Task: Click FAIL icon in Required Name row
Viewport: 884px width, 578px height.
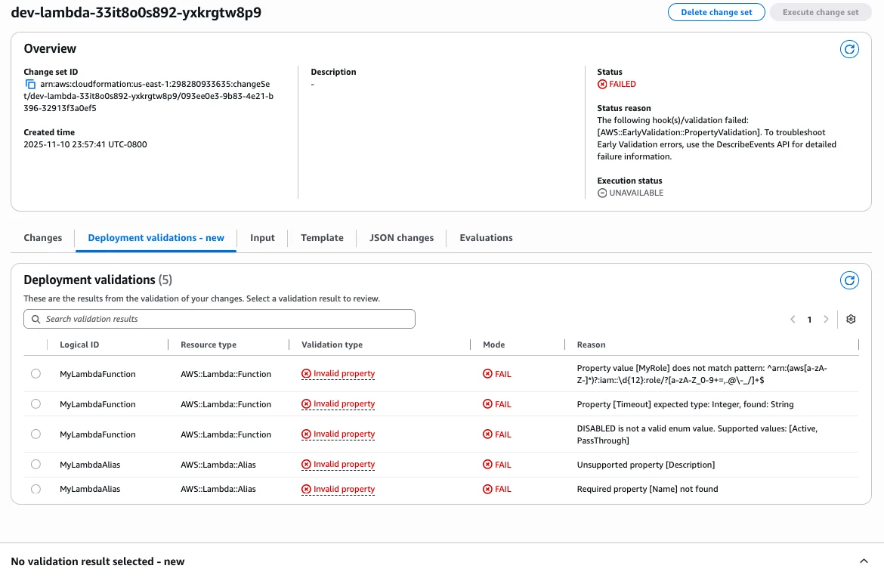Action: coord(487,489)
